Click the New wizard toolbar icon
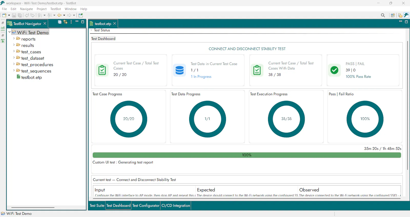This screenshot has width=410, height=217. (x=4, y=15)
